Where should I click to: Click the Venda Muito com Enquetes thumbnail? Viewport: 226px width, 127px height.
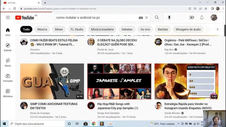pos(186,81)
